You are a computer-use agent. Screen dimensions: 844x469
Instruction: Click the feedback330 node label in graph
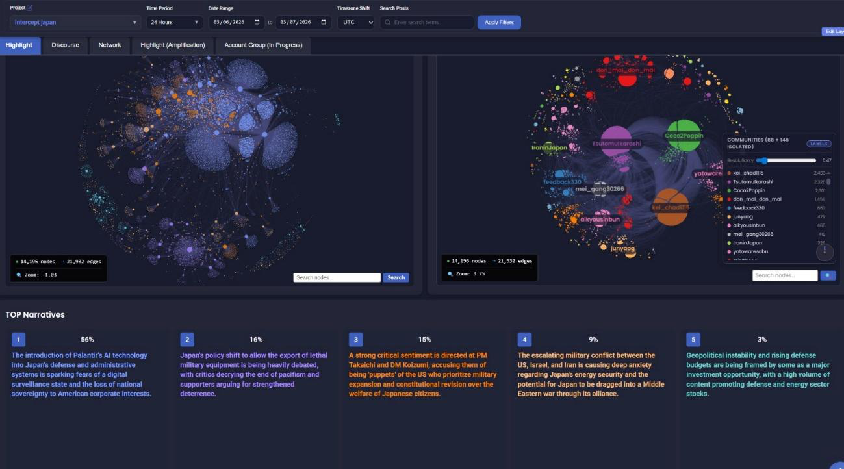pos(562,182)
